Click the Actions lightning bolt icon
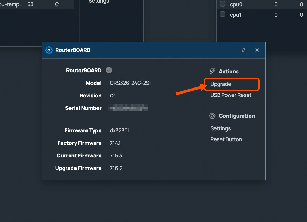Viewport: 307px width, 222px height. click(x=212, y=71)
